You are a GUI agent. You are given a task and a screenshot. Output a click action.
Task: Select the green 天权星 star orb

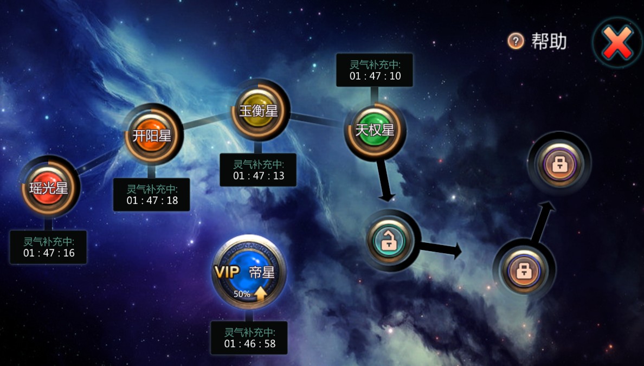click(374, 130)
